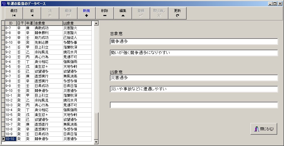Click cell 日昇日落 in row 10-9

coord(77,134)
